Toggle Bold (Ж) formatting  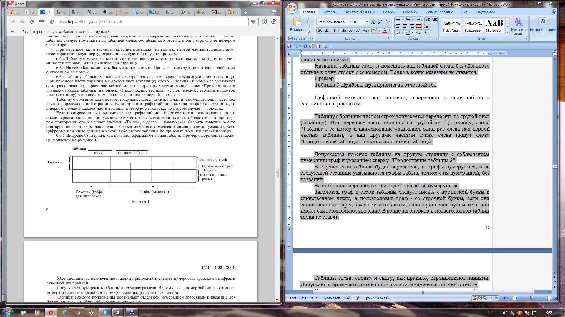pos(320,31)
